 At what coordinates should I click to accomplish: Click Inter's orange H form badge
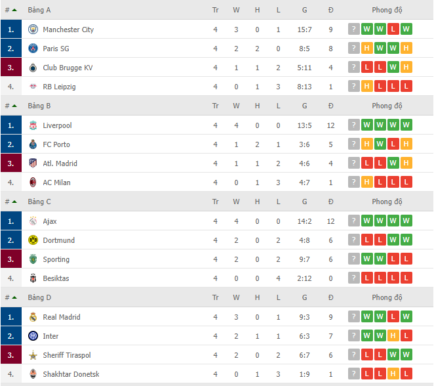tap(393, 336)
